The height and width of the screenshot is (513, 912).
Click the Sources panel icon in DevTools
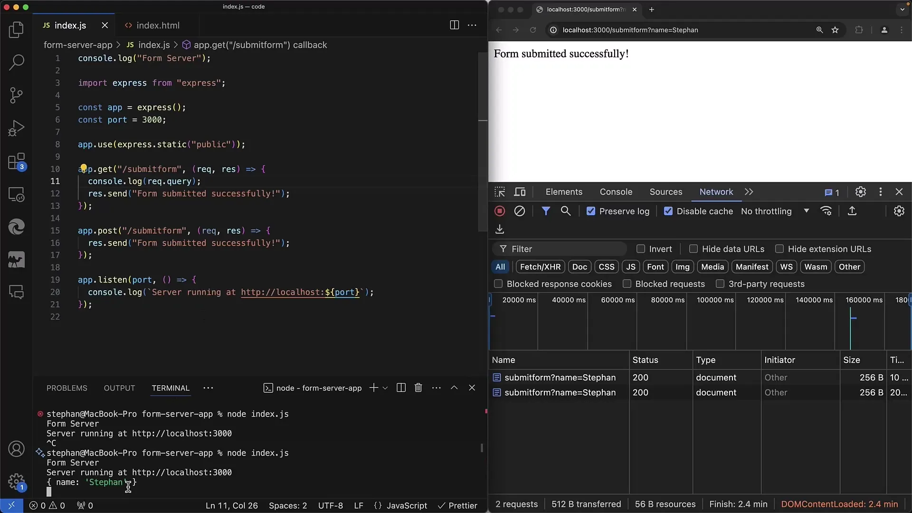tap(665, 192)
